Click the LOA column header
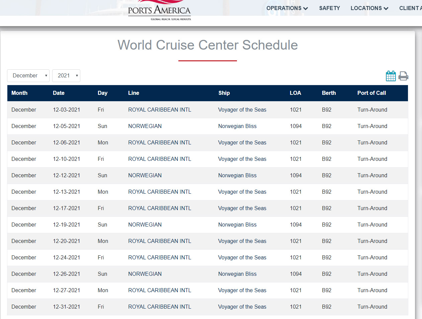The height and width of the screenshot is (319, 422). pyautogui.click(x=296, y=93)
